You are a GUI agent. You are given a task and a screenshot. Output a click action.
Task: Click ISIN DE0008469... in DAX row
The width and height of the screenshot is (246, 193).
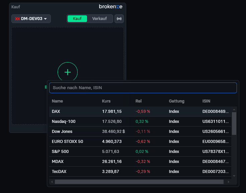(x=216, y=112)
